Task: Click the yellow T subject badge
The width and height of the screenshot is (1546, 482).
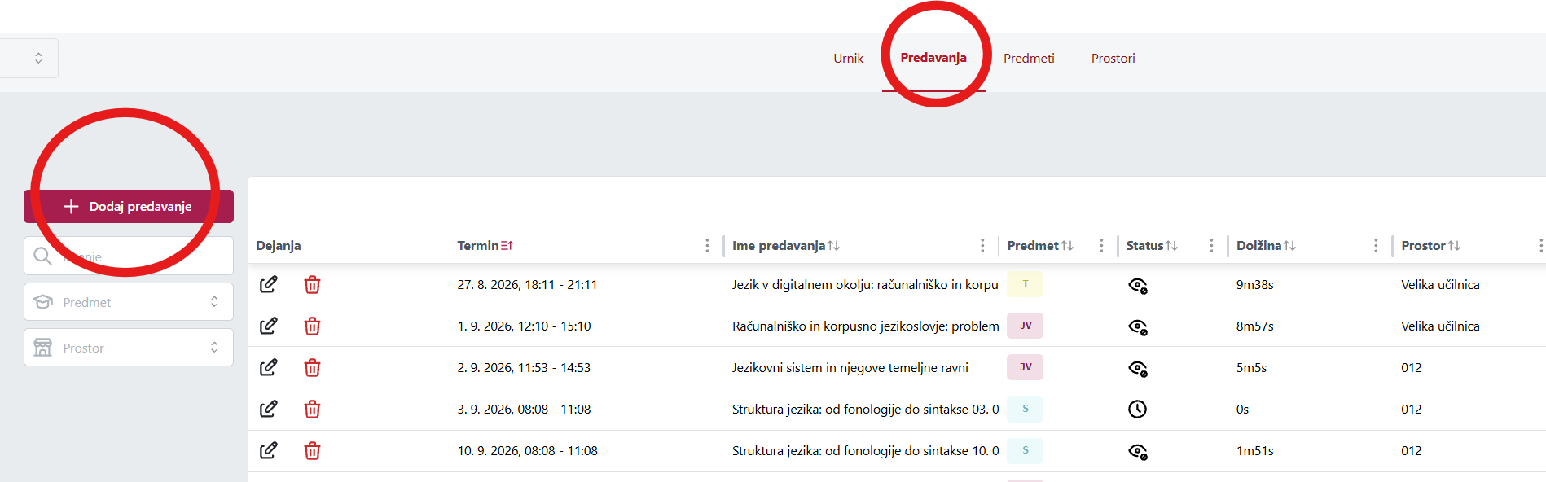Action: click(x=1025, y=284)
